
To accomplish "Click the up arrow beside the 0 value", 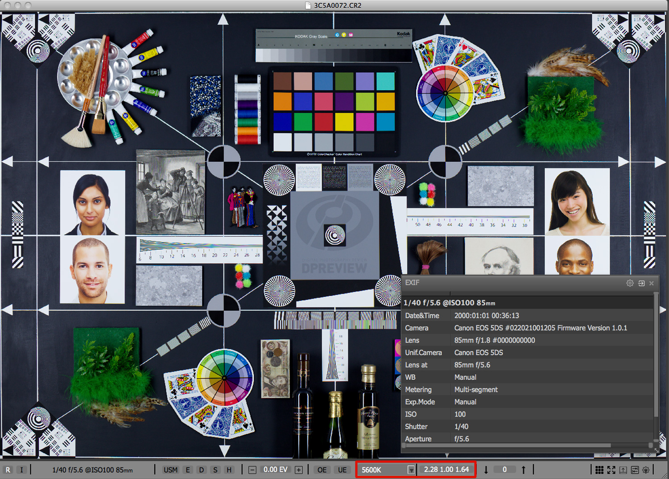I will coord(524,470).
